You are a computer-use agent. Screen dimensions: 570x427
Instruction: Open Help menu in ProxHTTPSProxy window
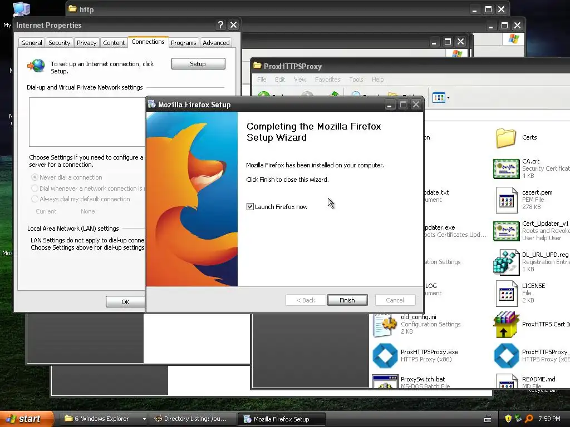click(378, 80)
